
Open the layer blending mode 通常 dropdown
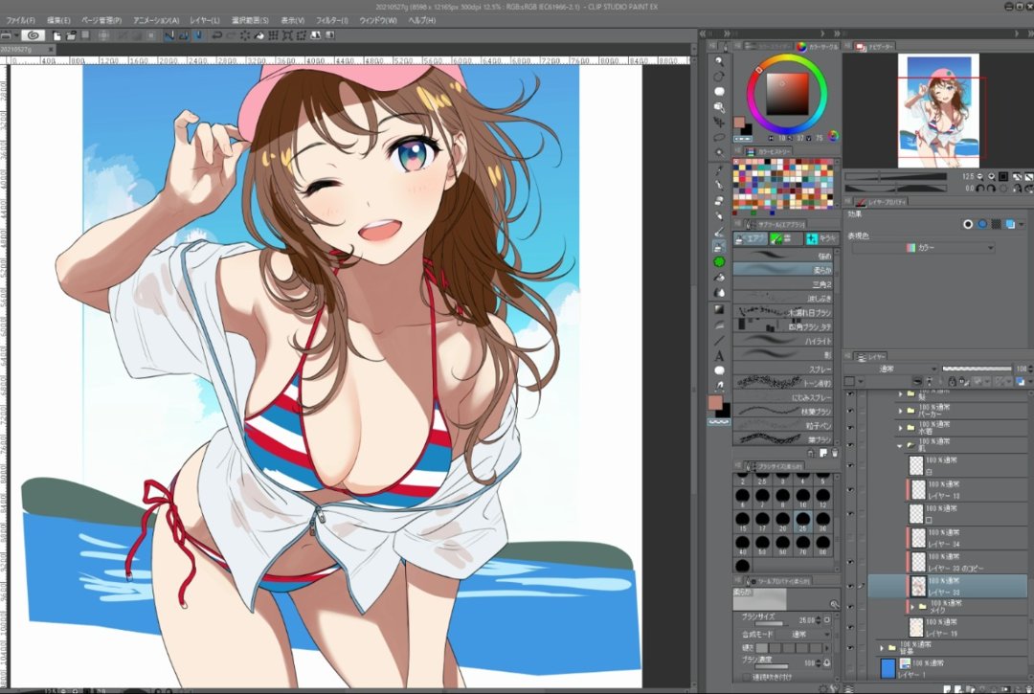click(891, 369)
